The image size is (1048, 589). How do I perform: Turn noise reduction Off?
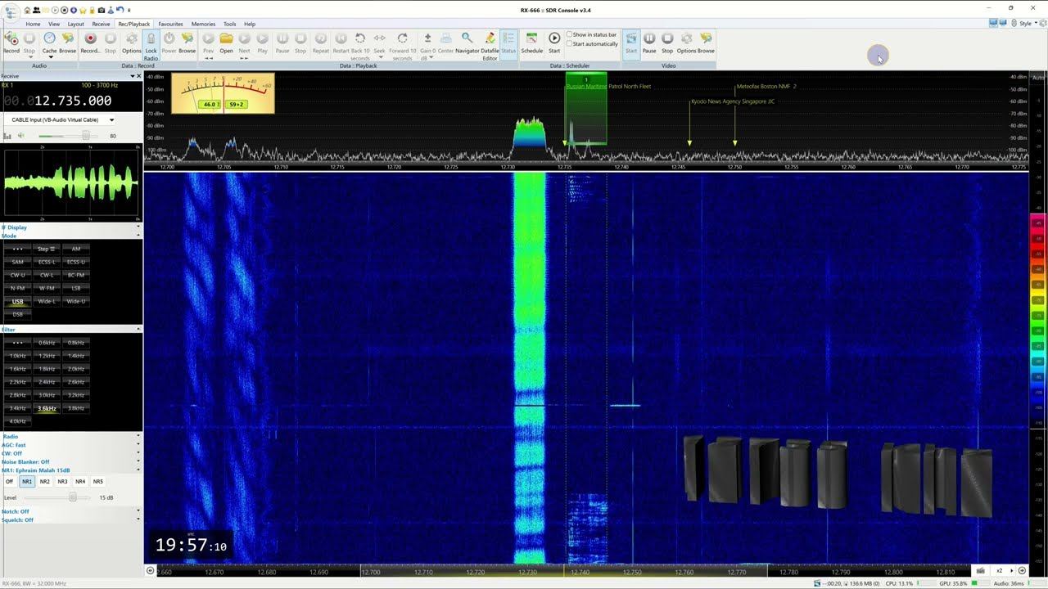10,482
